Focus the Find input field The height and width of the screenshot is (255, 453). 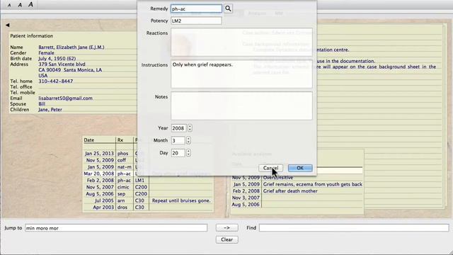coord(354,228)
